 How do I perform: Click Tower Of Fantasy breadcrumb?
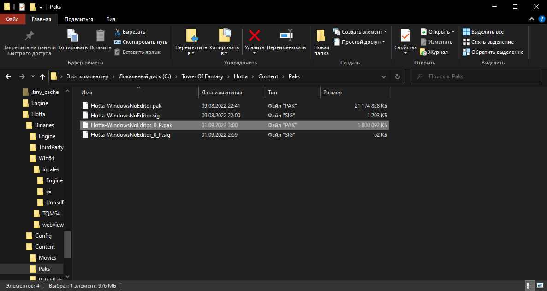(202, 76)
